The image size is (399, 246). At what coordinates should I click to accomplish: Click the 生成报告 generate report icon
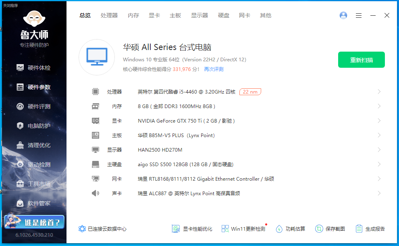click(359, 229)
